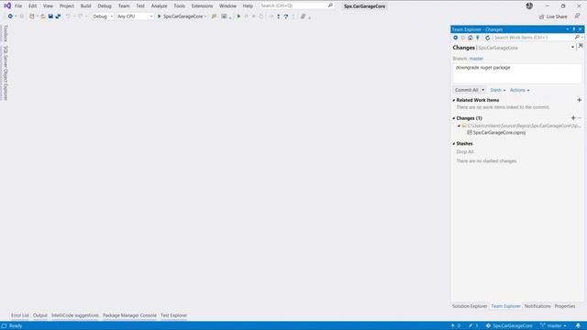Open the Edit menu
Image resolution: width=587 pixels, height=330 pixels.
pyautogui.click(x=33, y=6)
